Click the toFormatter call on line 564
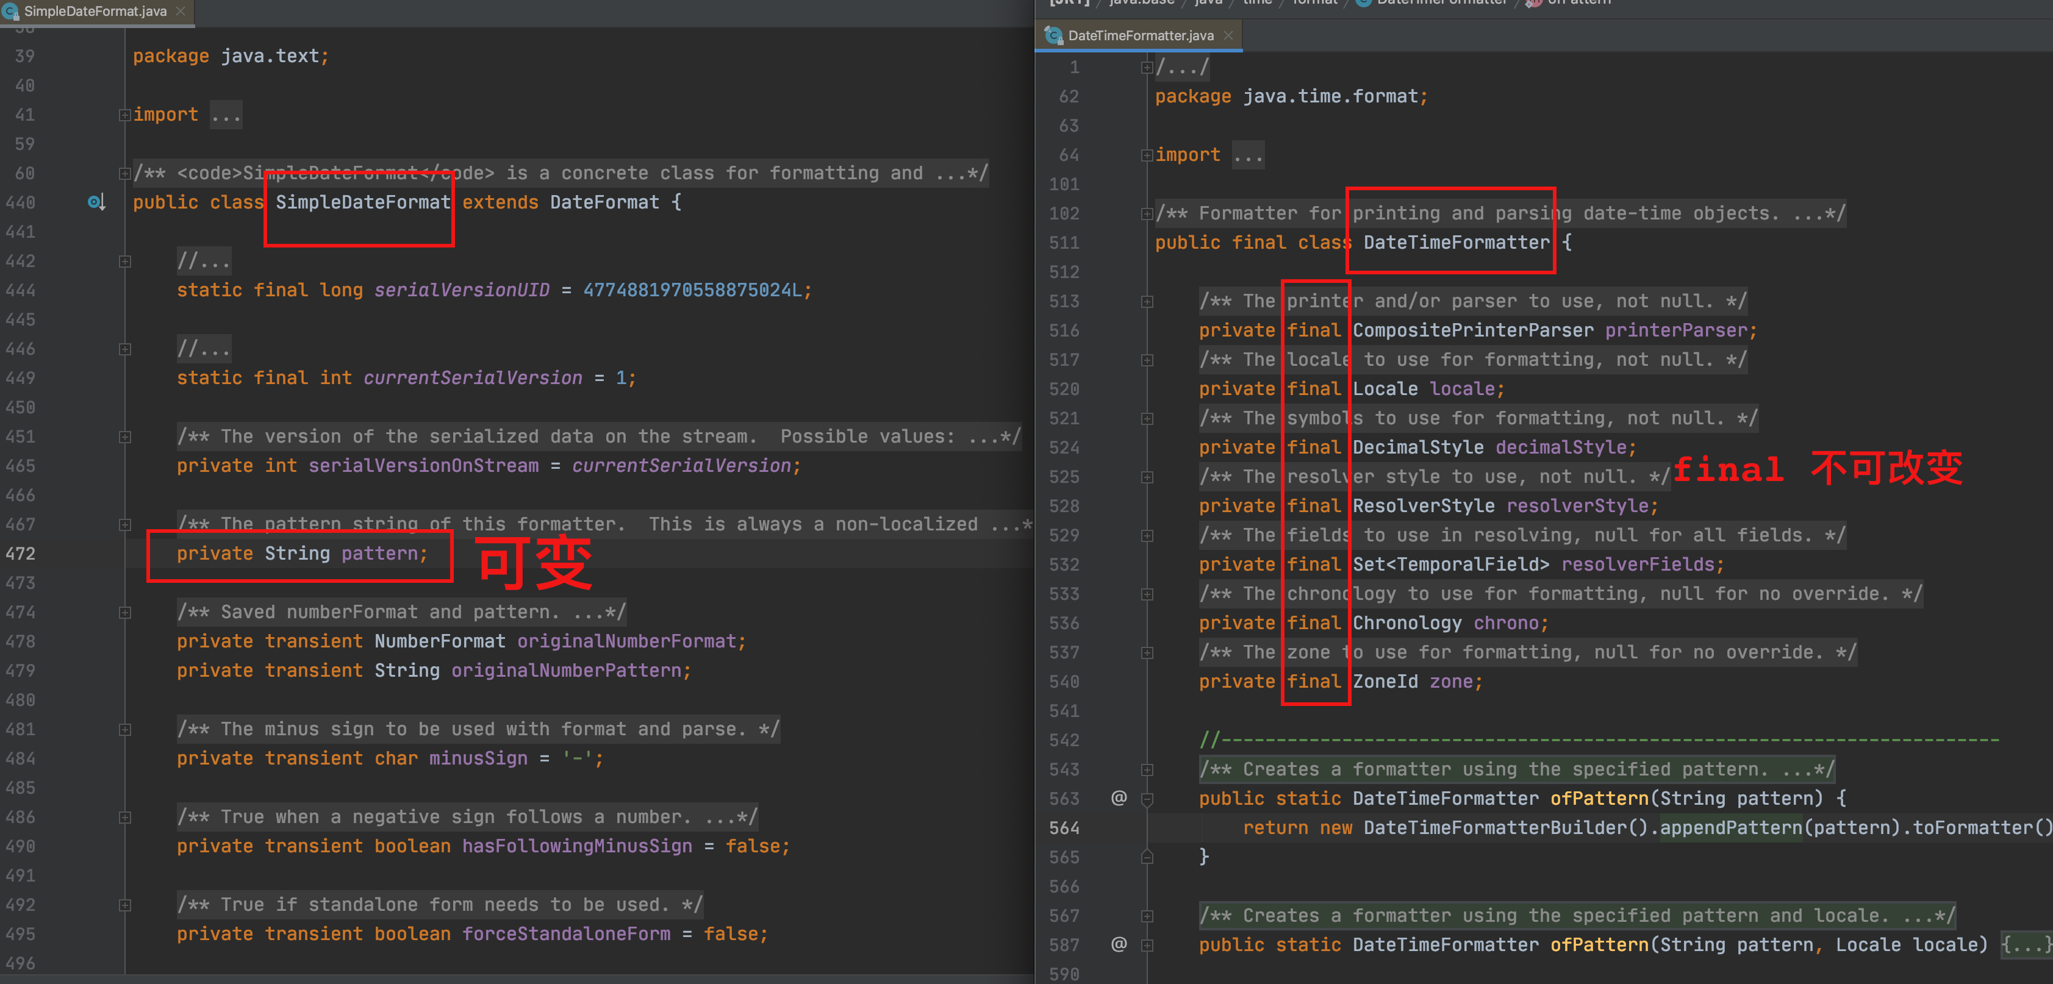The width and height of the screenshot is (2053, 984). [1972, 828]
